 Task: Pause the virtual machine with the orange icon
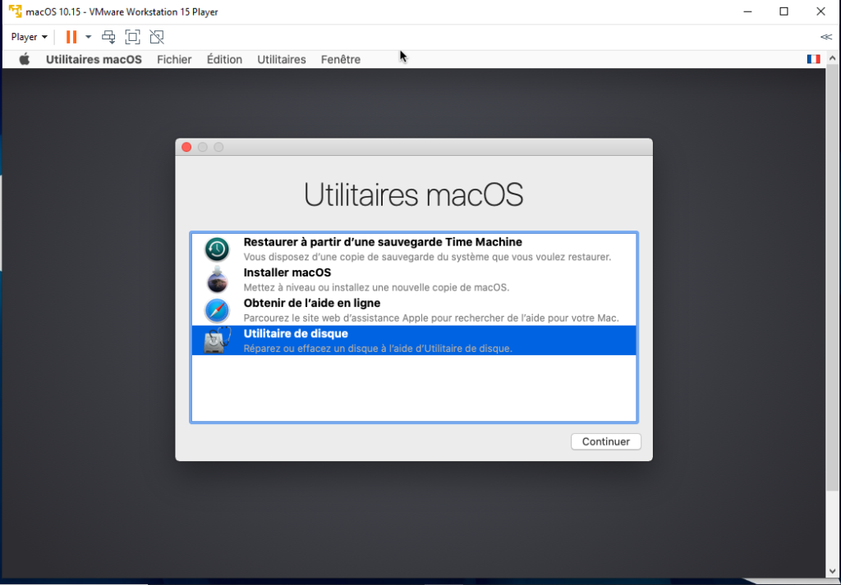[71, 37]
